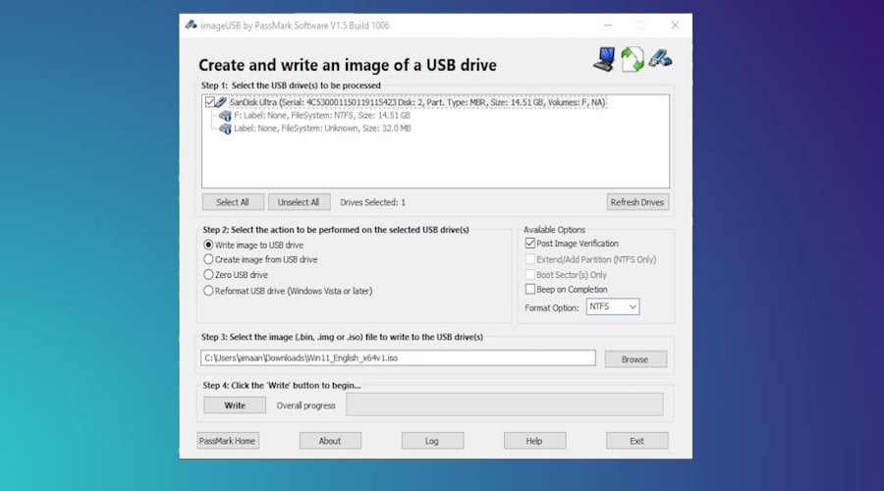
Task: Click the Select All button
Action: coord(233,202)
